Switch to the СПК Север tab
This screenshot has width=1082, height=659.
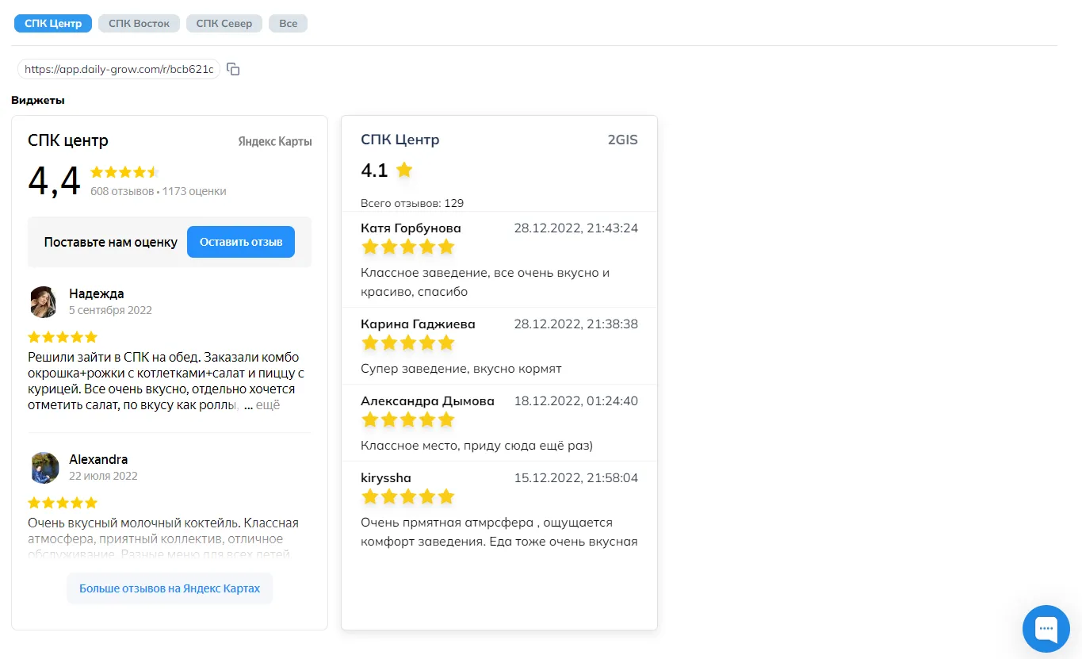224,23
